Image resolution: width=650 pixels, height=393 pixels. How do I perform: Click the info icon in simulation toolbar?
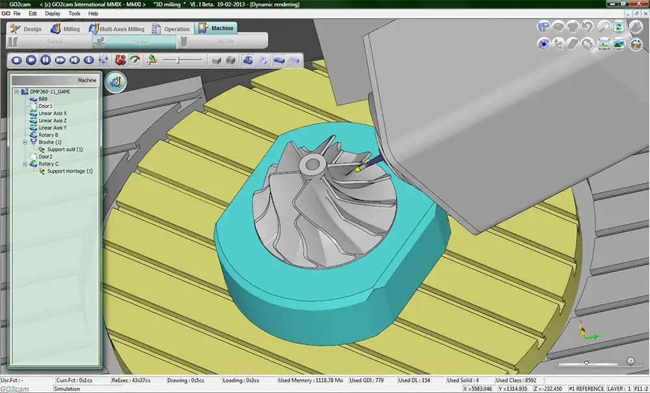coord(88,60)
